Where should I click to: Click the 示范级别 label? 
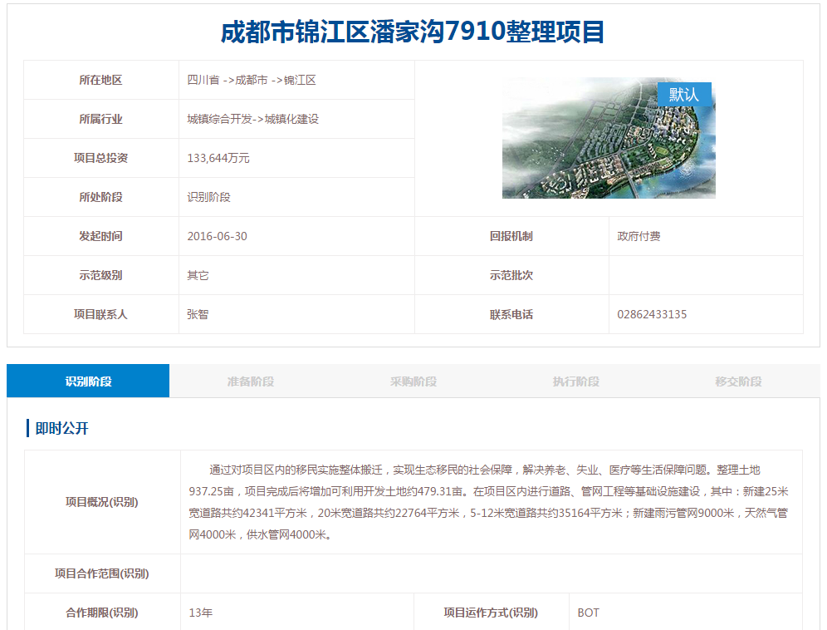(100, 276)
